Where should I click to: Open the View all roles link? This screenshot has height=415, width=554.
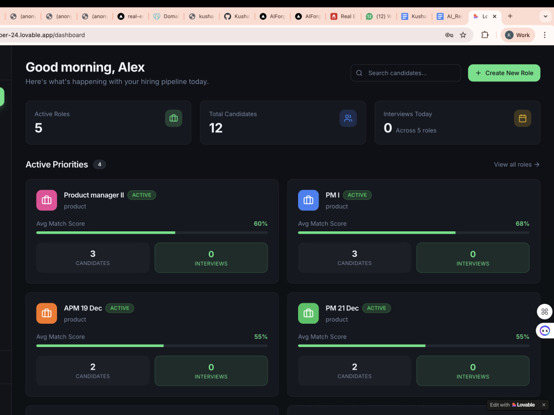tap(516, 164)
